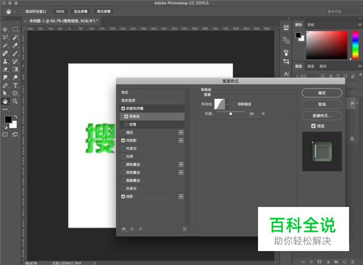Open the Hand tool preset picker arrow
363x265 pixels.
[15, 12]
